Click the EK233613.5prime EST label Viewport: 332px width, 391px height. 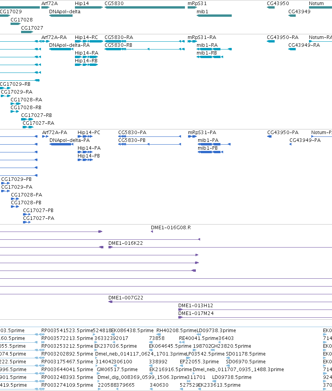(x=219, y=385)
